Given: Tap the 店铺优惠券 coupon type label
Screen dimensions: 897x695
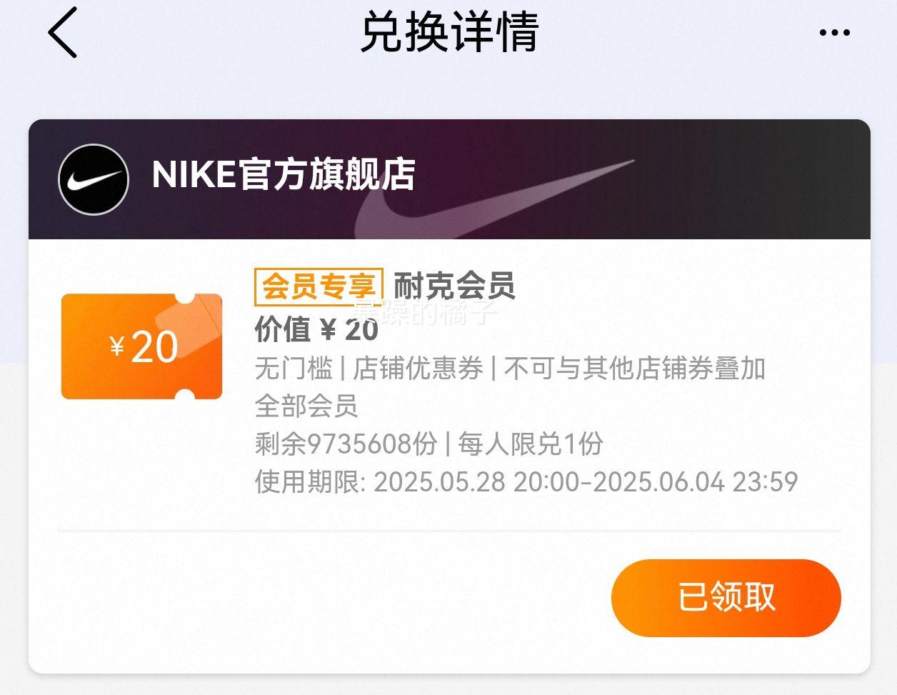Looking at the screenshot, I should pyautogui.click(x=418, y=369).
